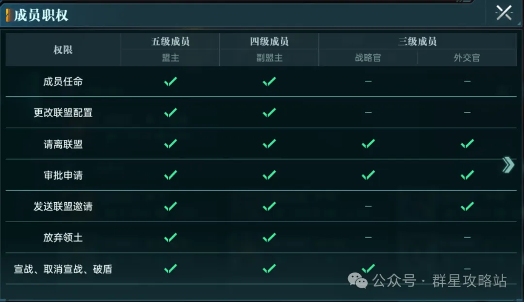Close the 成员职权 panel with X icon
The height and width of the screenshot is (302, 524).
(x=504, y=13)
